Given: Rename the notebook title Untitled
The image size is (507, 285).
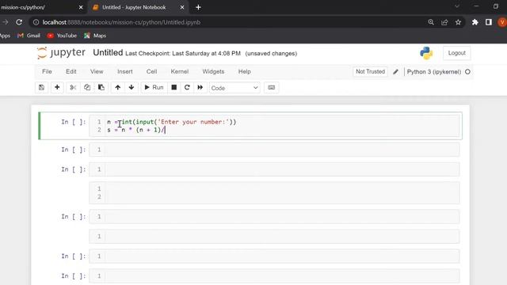Looking at the screenshot, I should click(x=108, y=53).
